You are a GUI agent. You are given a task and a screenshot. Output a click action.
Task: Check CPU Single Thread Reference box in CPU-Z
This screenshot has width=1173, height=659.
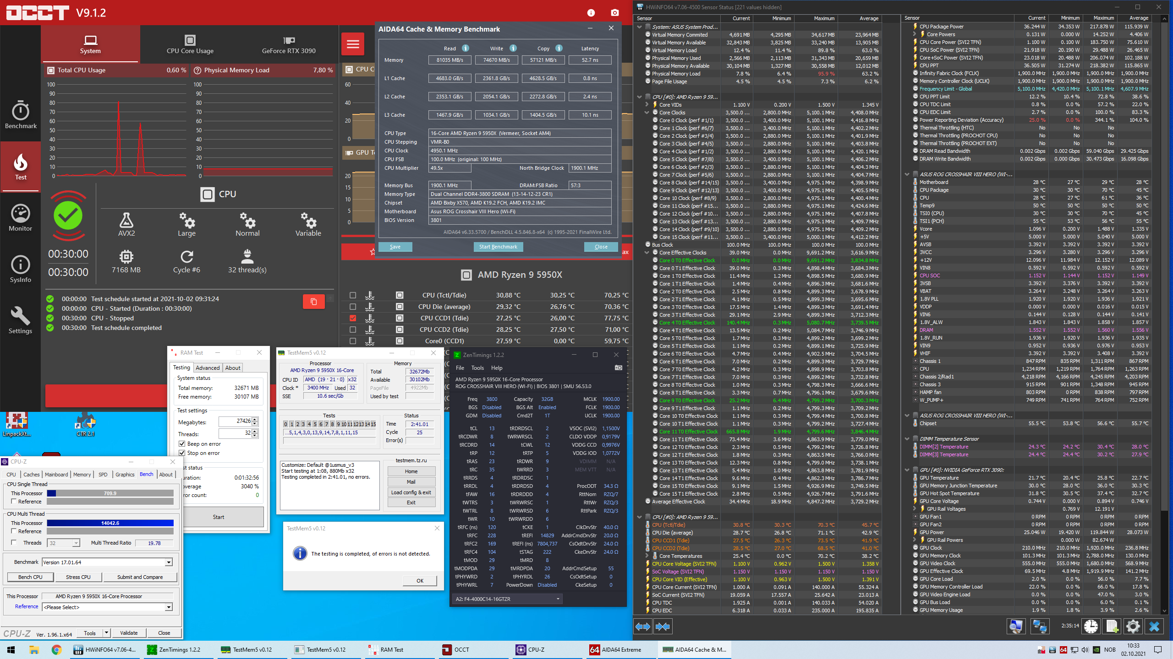tap(14, 502)
